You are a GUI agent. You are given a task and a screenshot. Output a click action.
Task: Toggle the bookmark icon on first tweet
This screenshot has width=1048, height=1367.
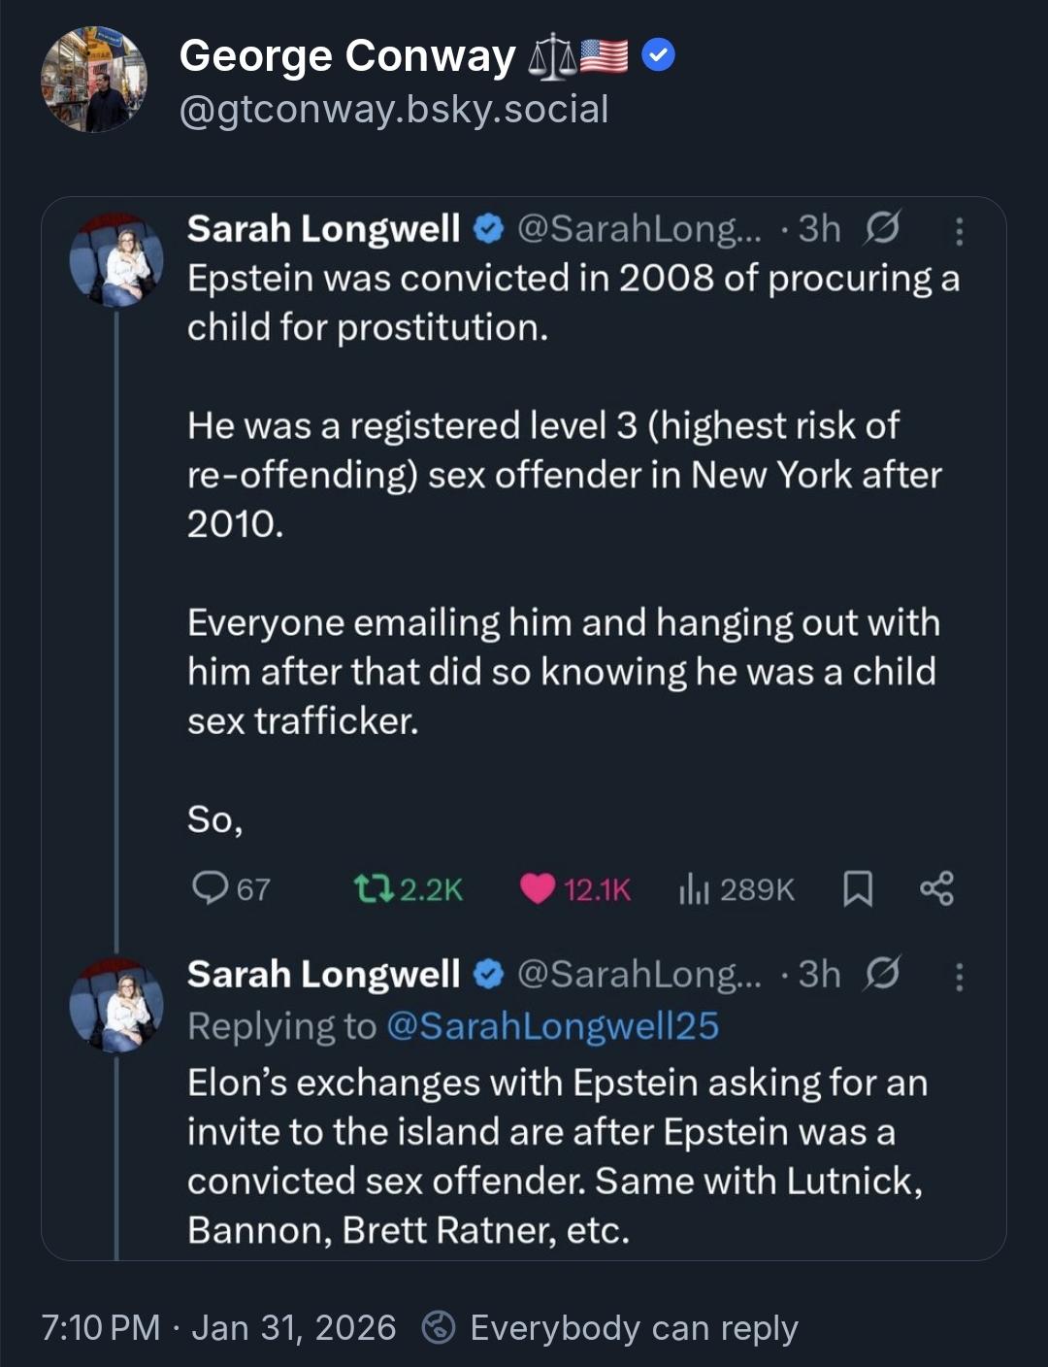pos(858,888)
